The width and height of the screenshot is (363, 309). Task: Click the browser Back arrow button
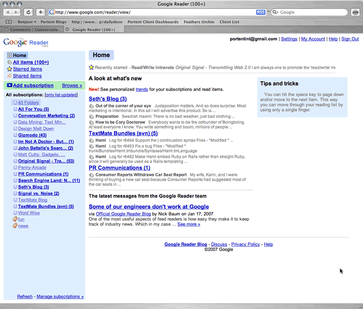(x=7, y=12)
